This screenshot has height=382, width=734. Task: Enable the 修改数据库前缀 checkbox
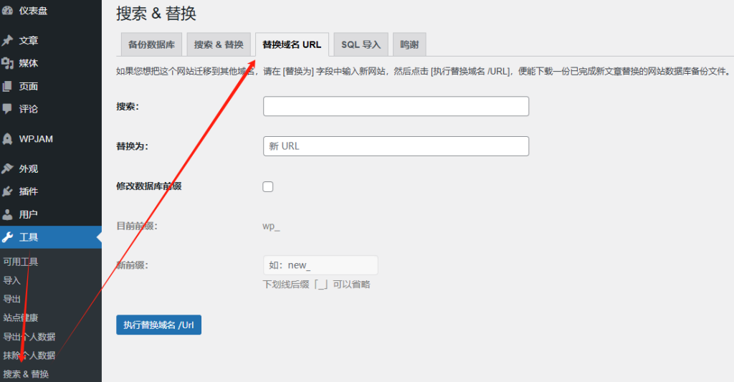[268, 187]
